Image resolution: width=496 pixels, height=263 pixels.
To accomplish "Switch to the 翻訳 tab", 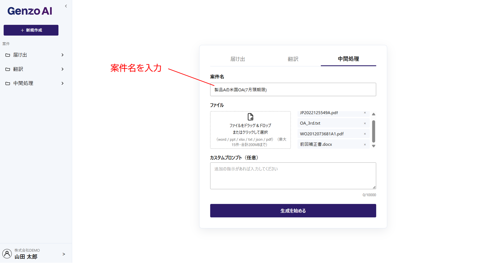I will tap(293, 59).
